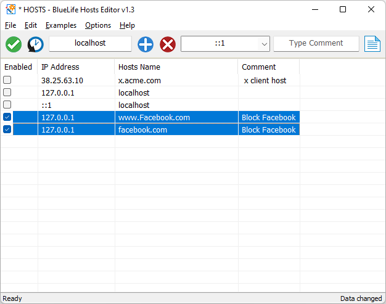Open the Edit menu
Viewport: 386px width, 304px height.
pyautogui.click(x=31, y=25)
